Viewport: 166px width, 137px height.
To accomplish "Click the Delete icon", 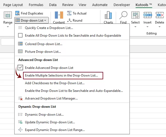I will pos(160,15).
